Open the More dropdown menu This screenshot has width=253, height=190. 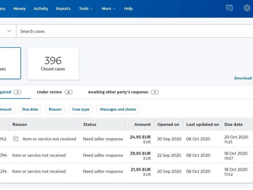point(109,9)
